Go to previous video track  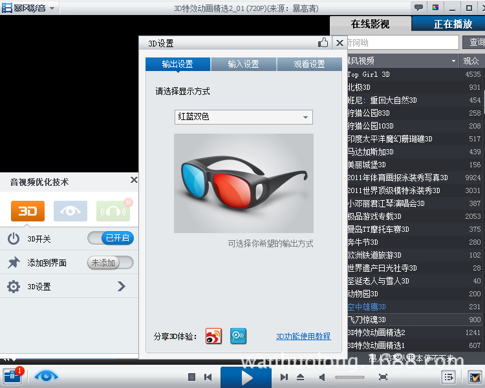208,377
